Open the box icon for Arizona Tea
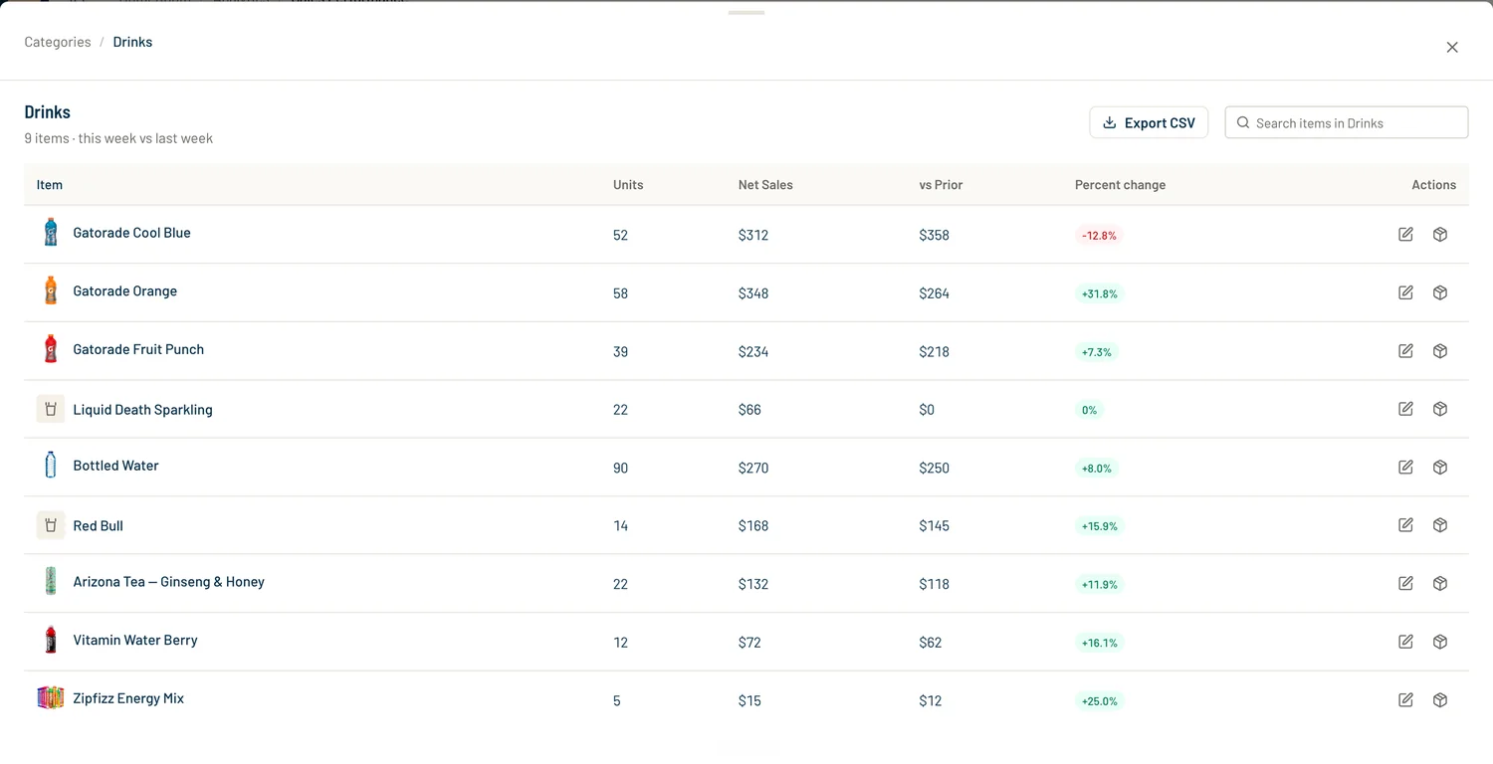 (x=1440, y=583)
